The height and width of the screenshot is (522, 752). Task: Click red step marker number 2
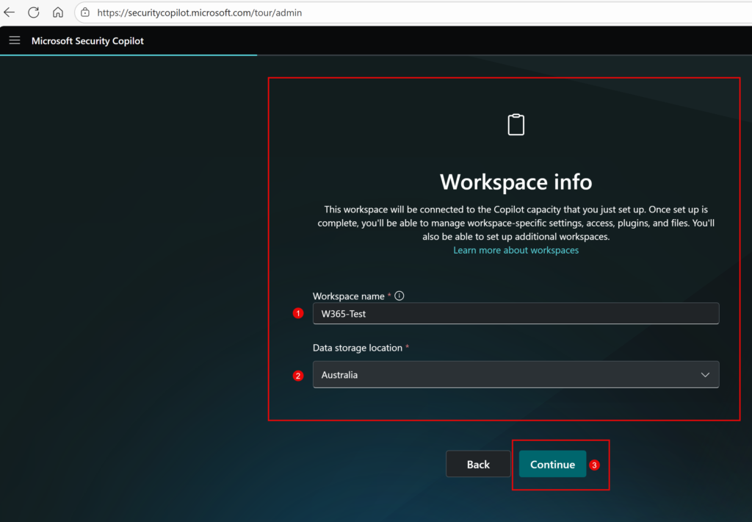pyautogui.click(x=298, y=375)
